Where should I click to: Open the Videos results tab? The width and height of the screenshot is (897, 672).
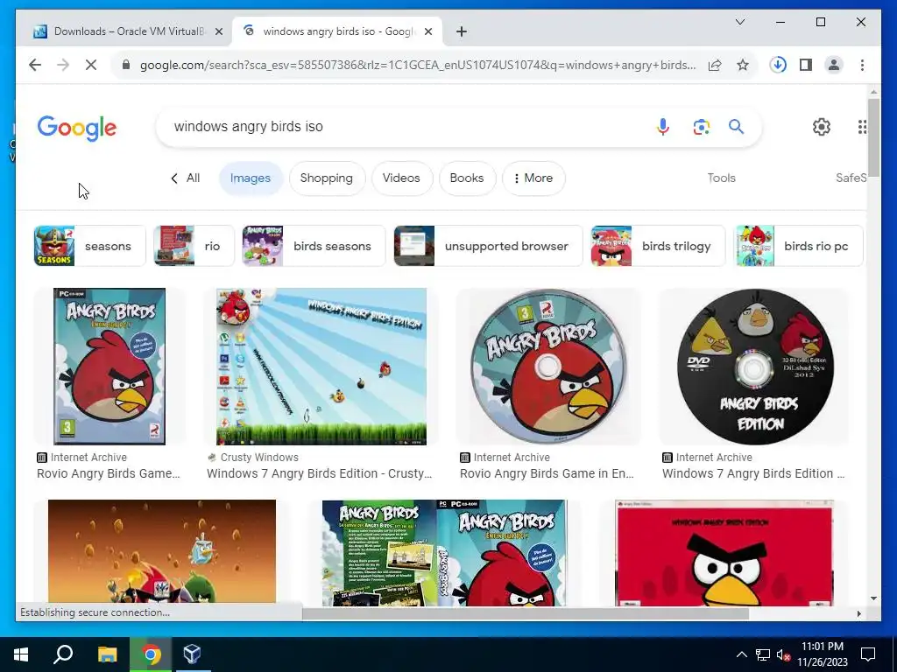(x=401, y=178)
